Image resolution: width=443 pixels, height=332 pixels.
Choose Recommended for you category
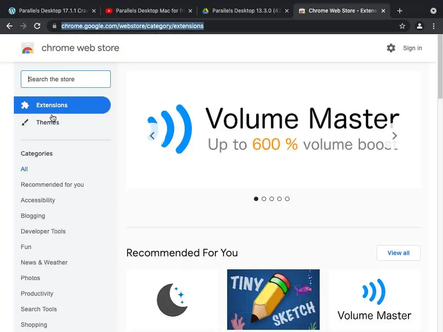click(52, 185)
